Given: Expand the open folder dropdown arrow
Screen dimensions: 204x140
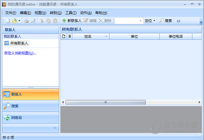Looking at the screenshot, I should pyautogui.click(x=20, y=21).
